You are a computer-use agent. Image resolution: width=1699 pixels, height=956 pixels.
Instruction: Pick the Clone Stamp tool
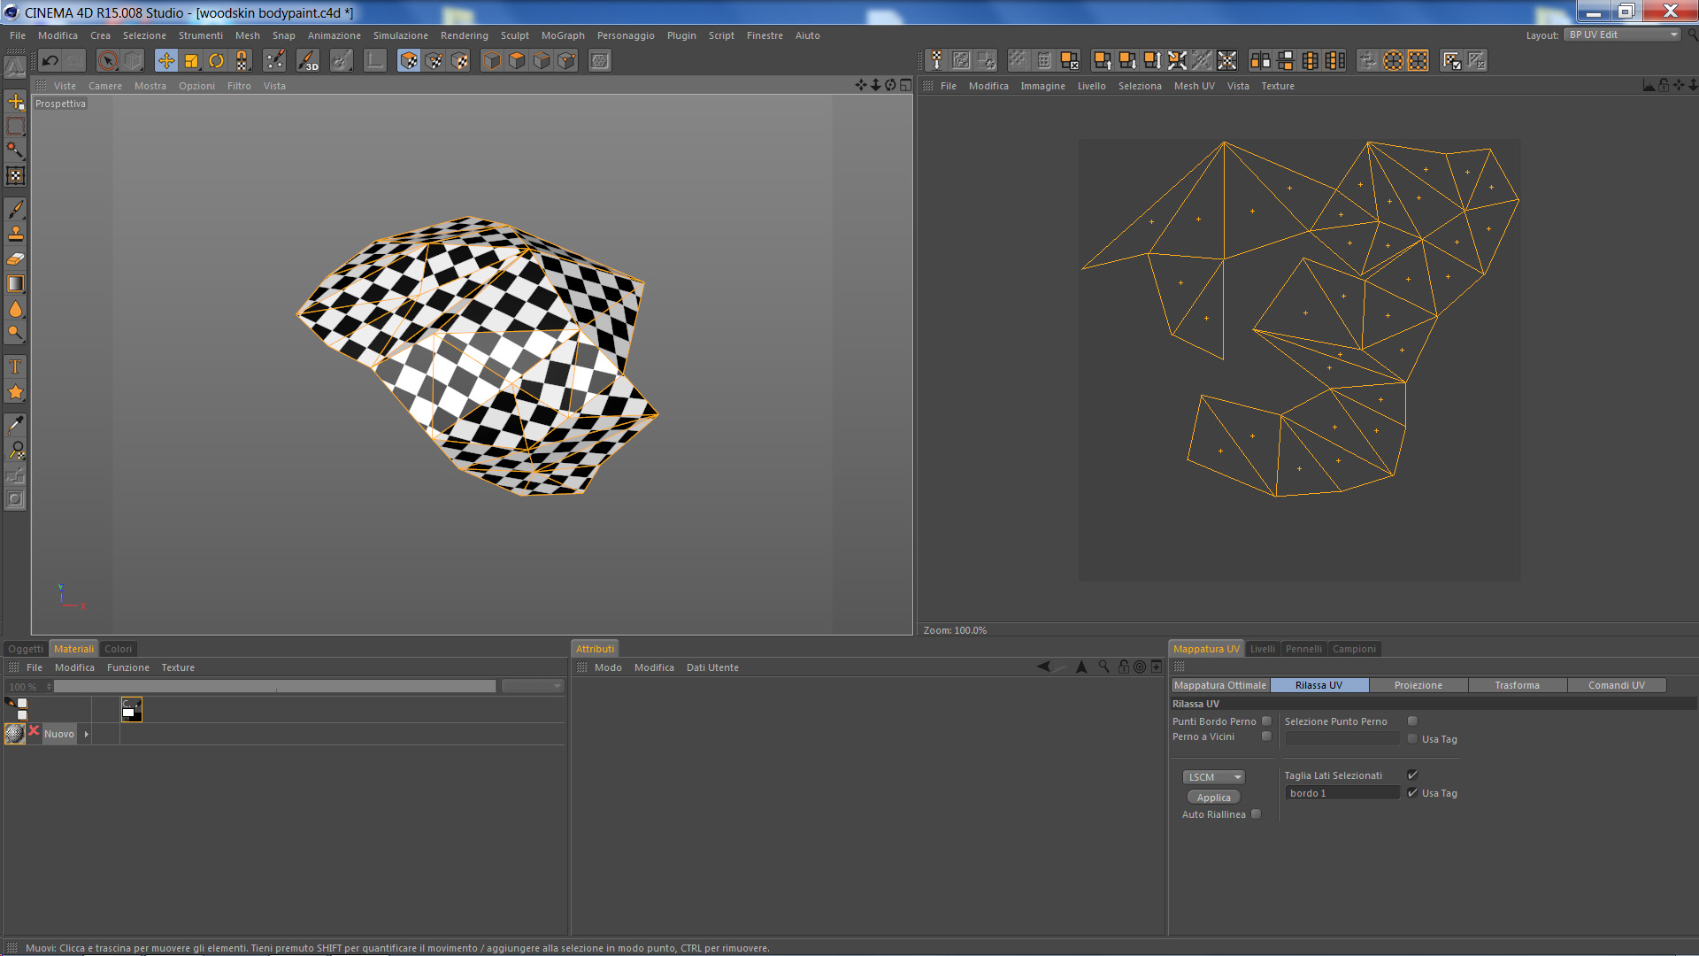pos(16,234)
